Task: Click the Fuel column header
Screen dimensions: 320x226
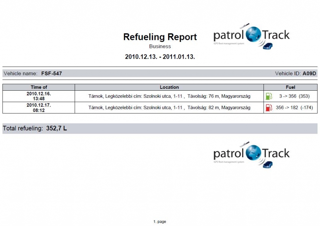Action: tap(290, 87)
